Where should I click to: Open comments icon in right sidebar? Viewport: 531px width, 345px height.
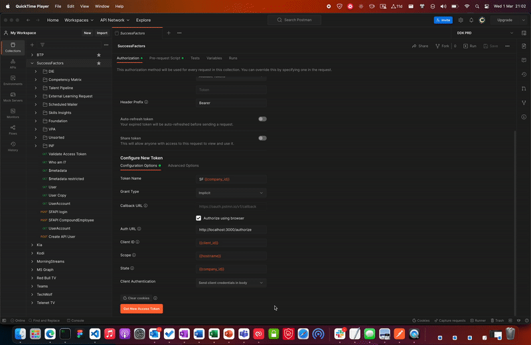524,60
